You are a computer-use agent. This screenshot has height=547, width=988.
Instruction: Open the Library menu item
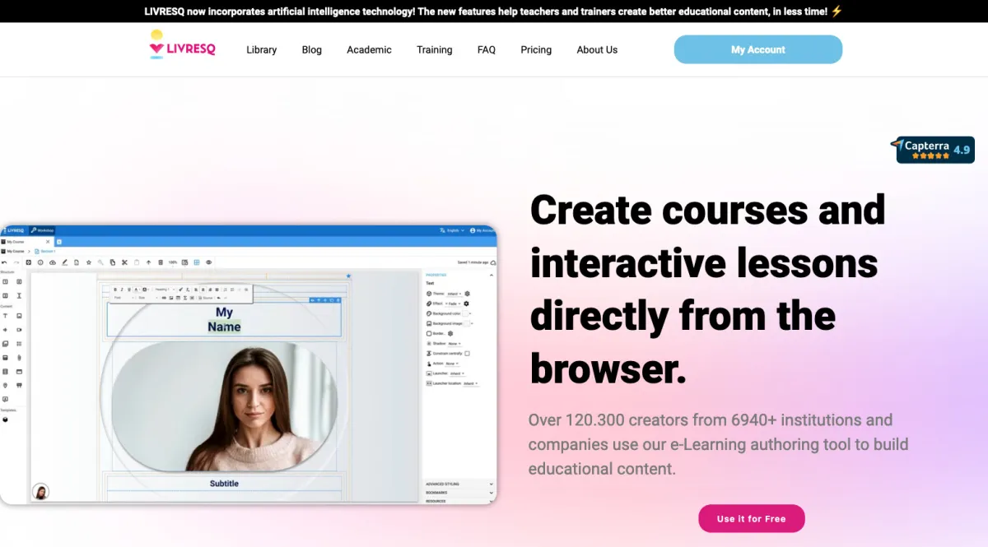[262, 50]
